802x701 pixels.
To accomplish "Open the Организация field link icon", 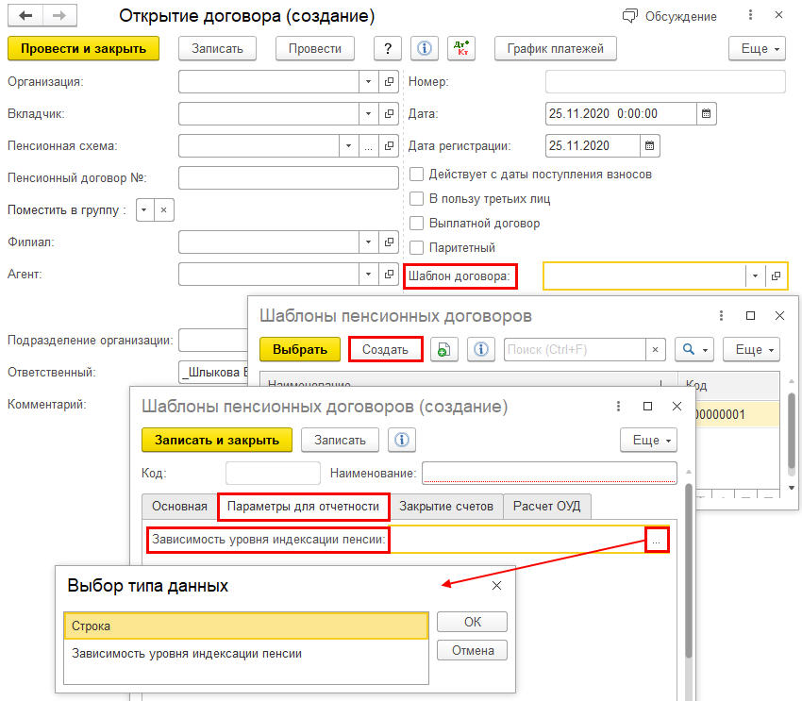I will point(389,82).
